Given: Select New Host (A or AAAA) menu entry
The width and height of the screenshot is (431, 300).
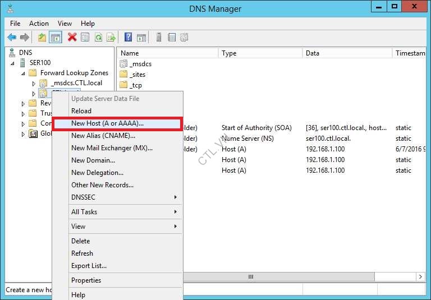Looking at the screenshot, I should (x=107, y=123).
